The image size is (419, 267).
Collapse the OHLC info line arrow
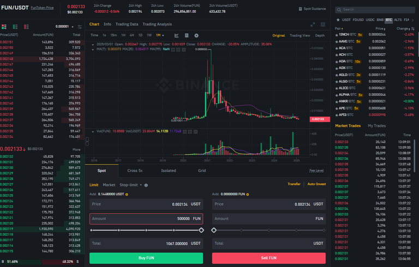tap(93, 45)
